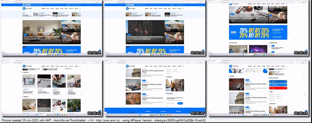
Task: Select CONTACT nav item in the 00:00:18 frame
Action: click(x=283, y=66)
